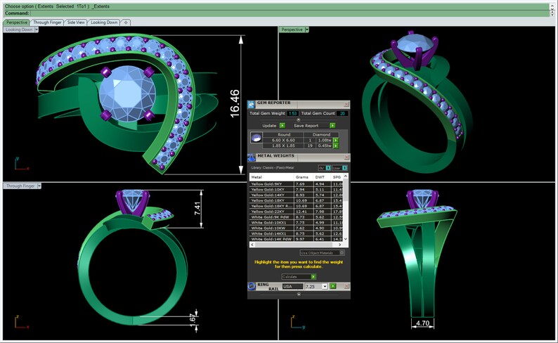Click green apply arrow in Ring Rail bar
The image size is (558, 343).
click(x=332, y=286)
